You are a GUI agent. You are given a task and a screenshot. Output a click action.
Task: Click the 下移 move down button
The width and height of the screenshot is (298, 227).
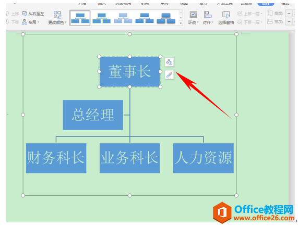tap(13, 22)
